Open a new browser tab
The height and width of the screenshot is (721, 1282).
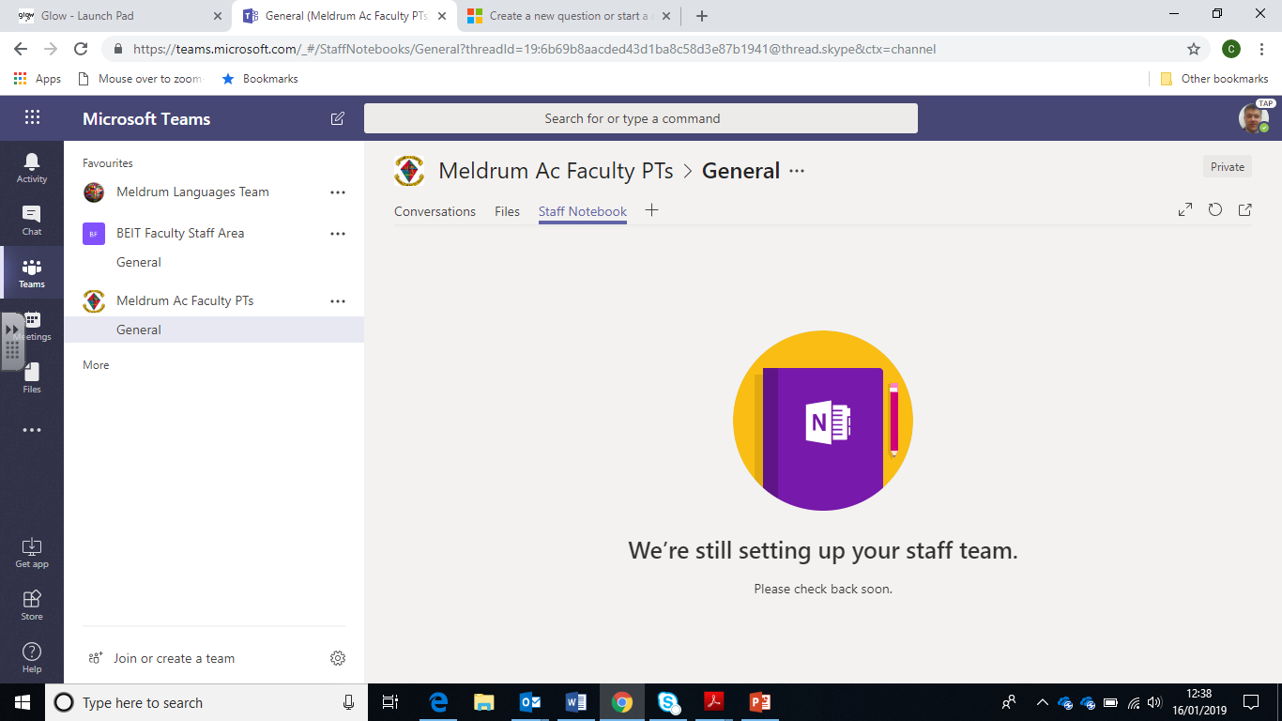[701, 16]
